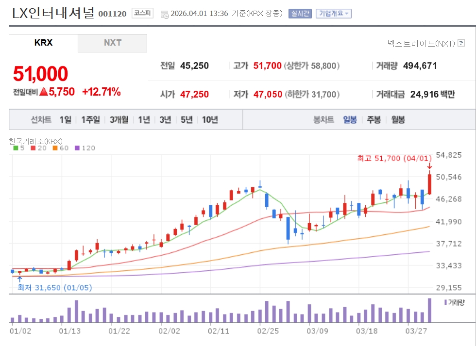Click the 거래량 value 494,671
476x346 pixels.
tap(420, 66)
